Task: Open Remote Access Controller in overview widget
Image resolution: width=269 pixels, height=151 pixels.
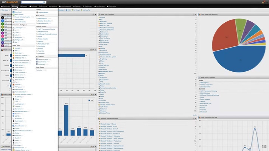Action: (x=108, y=88)
